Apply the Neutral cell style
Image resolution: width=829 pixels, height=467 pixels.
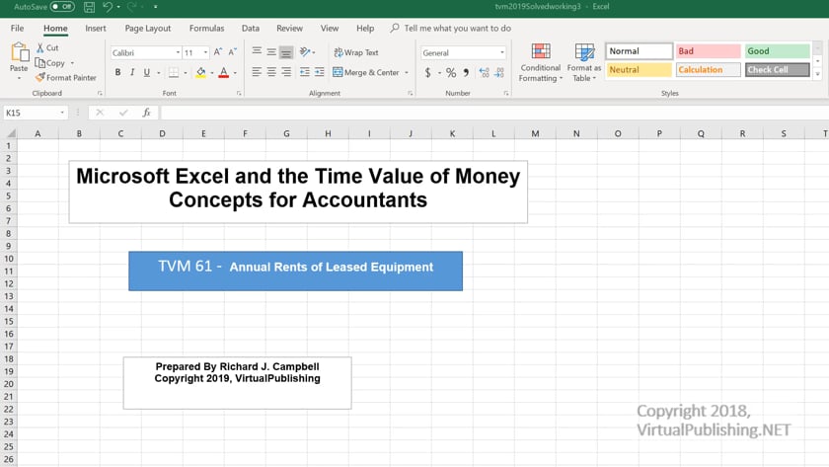point(640,70)
